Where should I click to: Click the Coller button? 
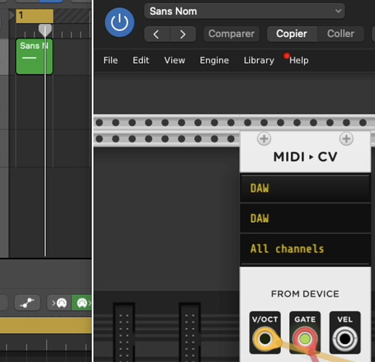(340, 34)
